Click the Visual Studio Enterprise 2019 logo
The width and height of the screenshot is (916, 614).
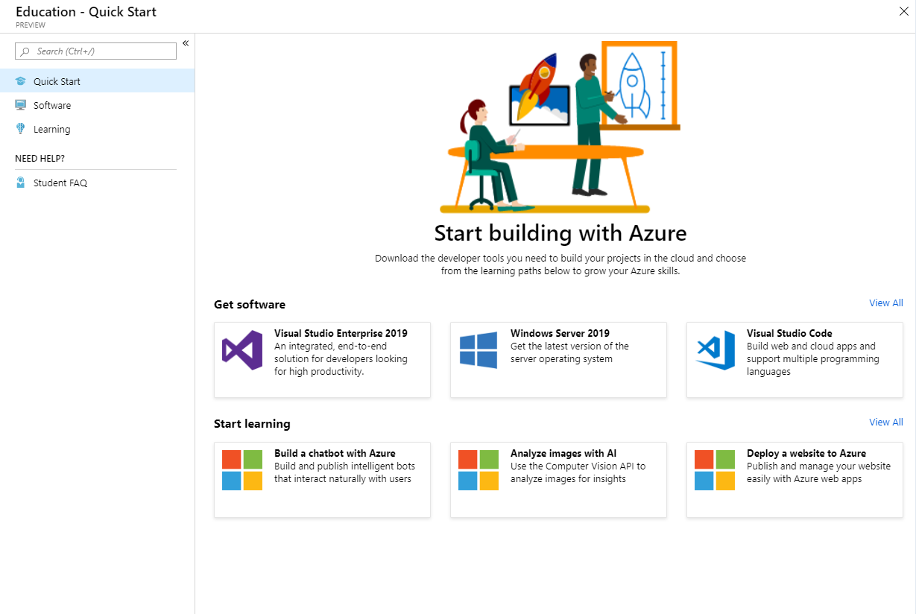tap(242, 350)
